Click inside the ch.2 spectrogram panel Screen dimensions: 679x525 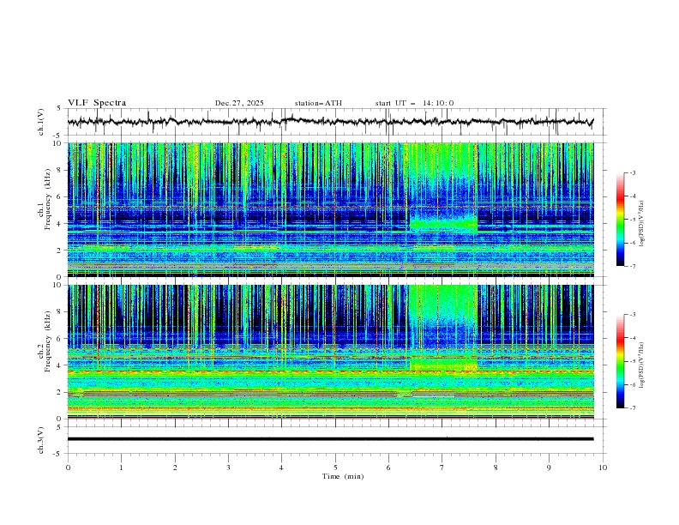[330, 352]
